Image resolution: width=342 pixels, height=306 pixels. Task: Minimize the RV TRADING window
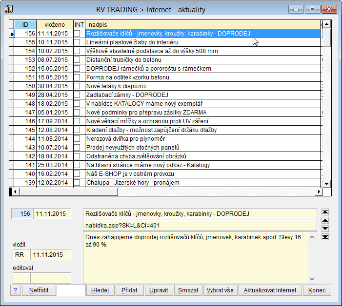coord(296,9)
